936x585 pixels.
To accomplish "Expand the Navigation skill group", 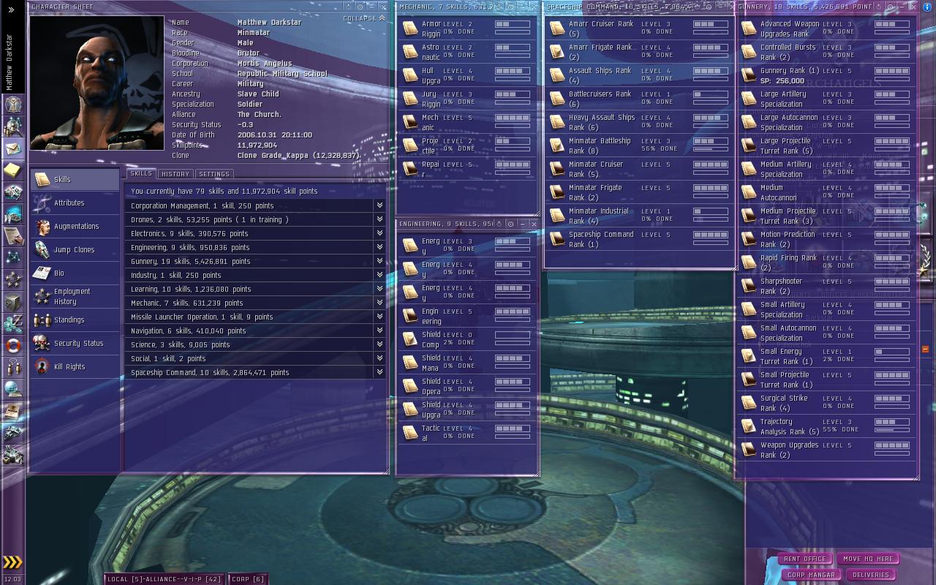I will [380, 331].
